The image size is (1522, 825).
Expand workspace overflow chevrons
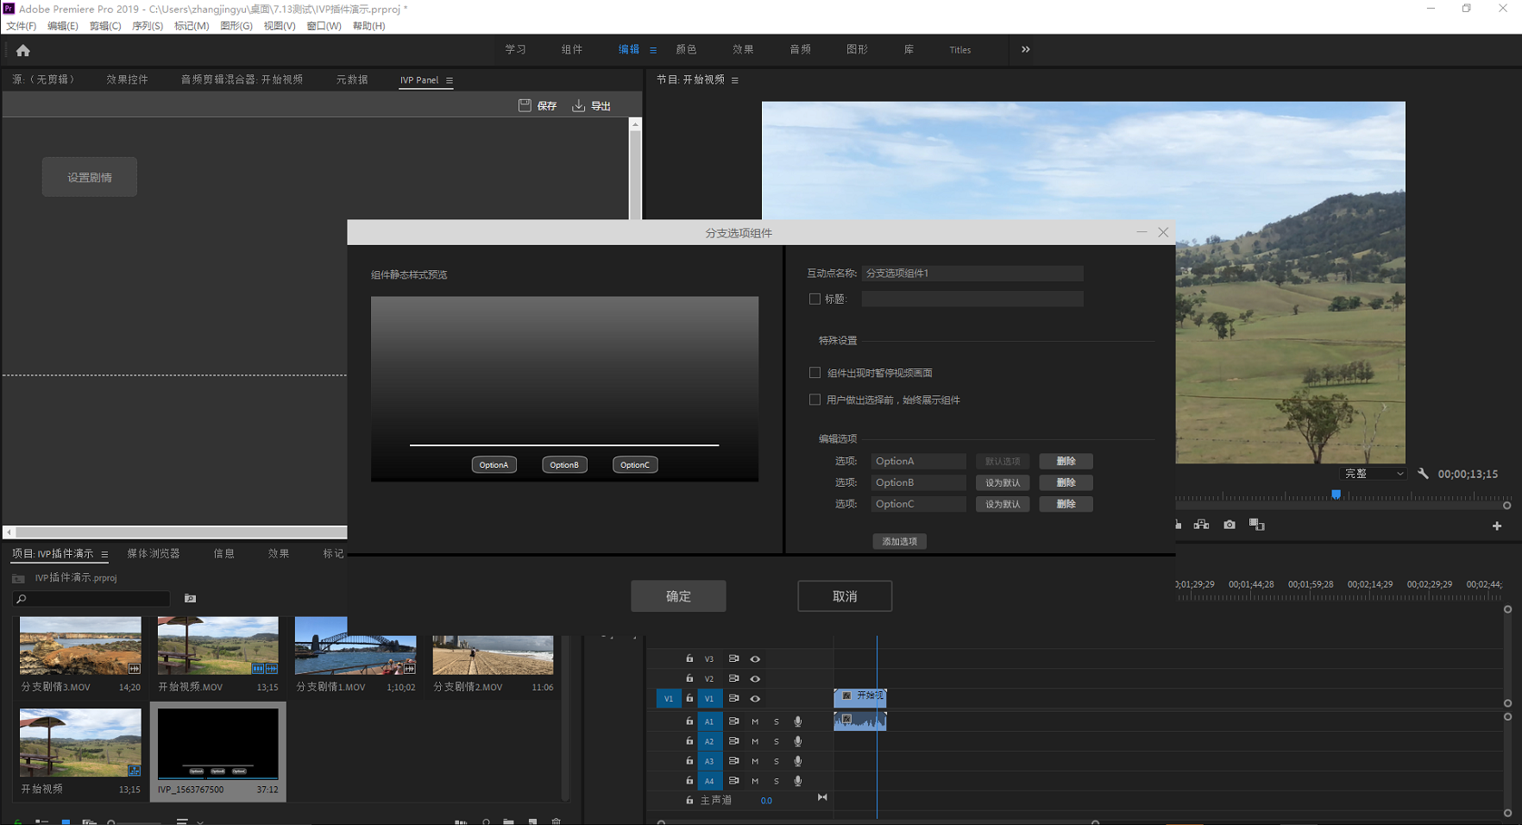pyautogui.click(x=1025, y=49)
